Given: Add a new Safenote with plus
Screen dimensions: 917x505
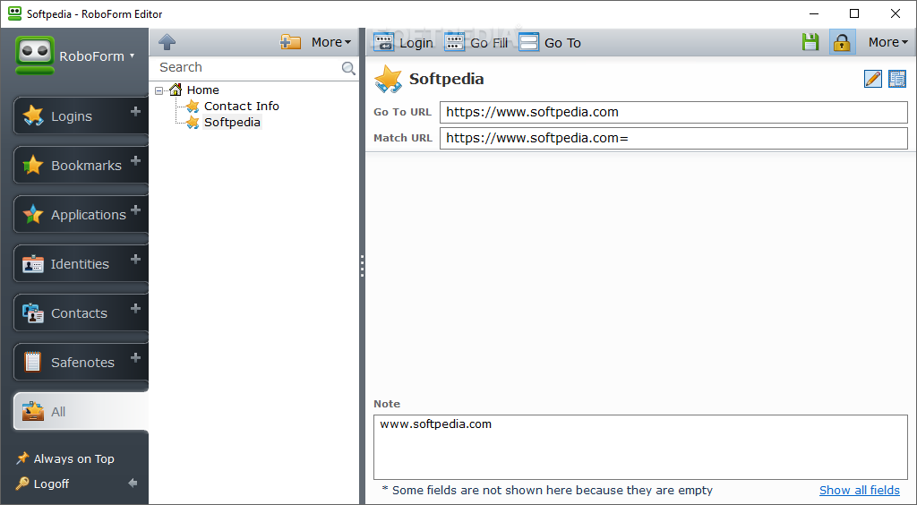Looking at the screenshot, I should click(x=136, y=356).
